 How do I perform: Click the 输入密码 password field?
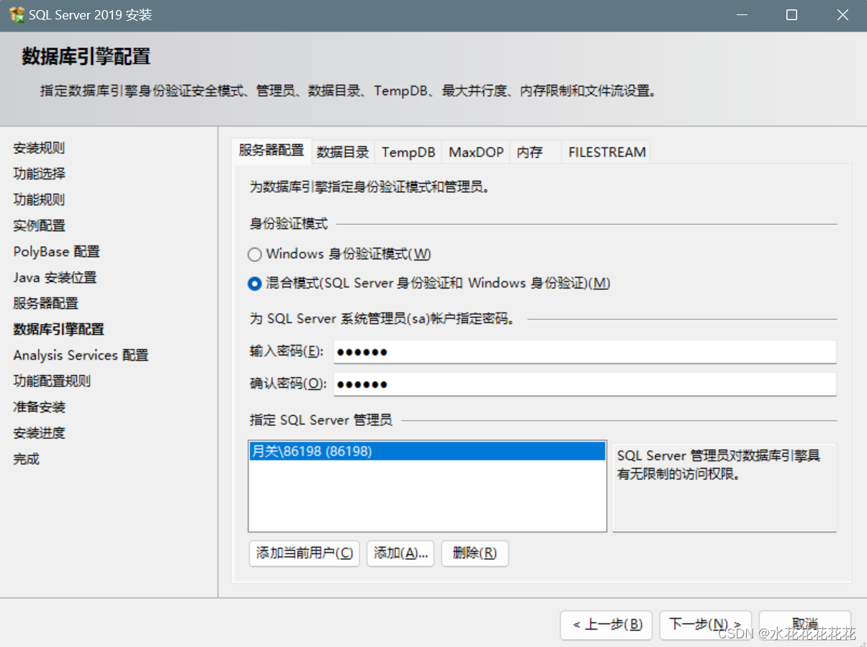[585, 352]
